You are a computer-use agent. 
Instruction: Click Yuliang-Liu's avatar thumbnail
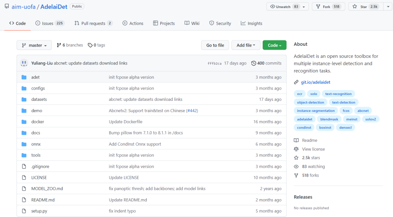[x=24, y=63]
